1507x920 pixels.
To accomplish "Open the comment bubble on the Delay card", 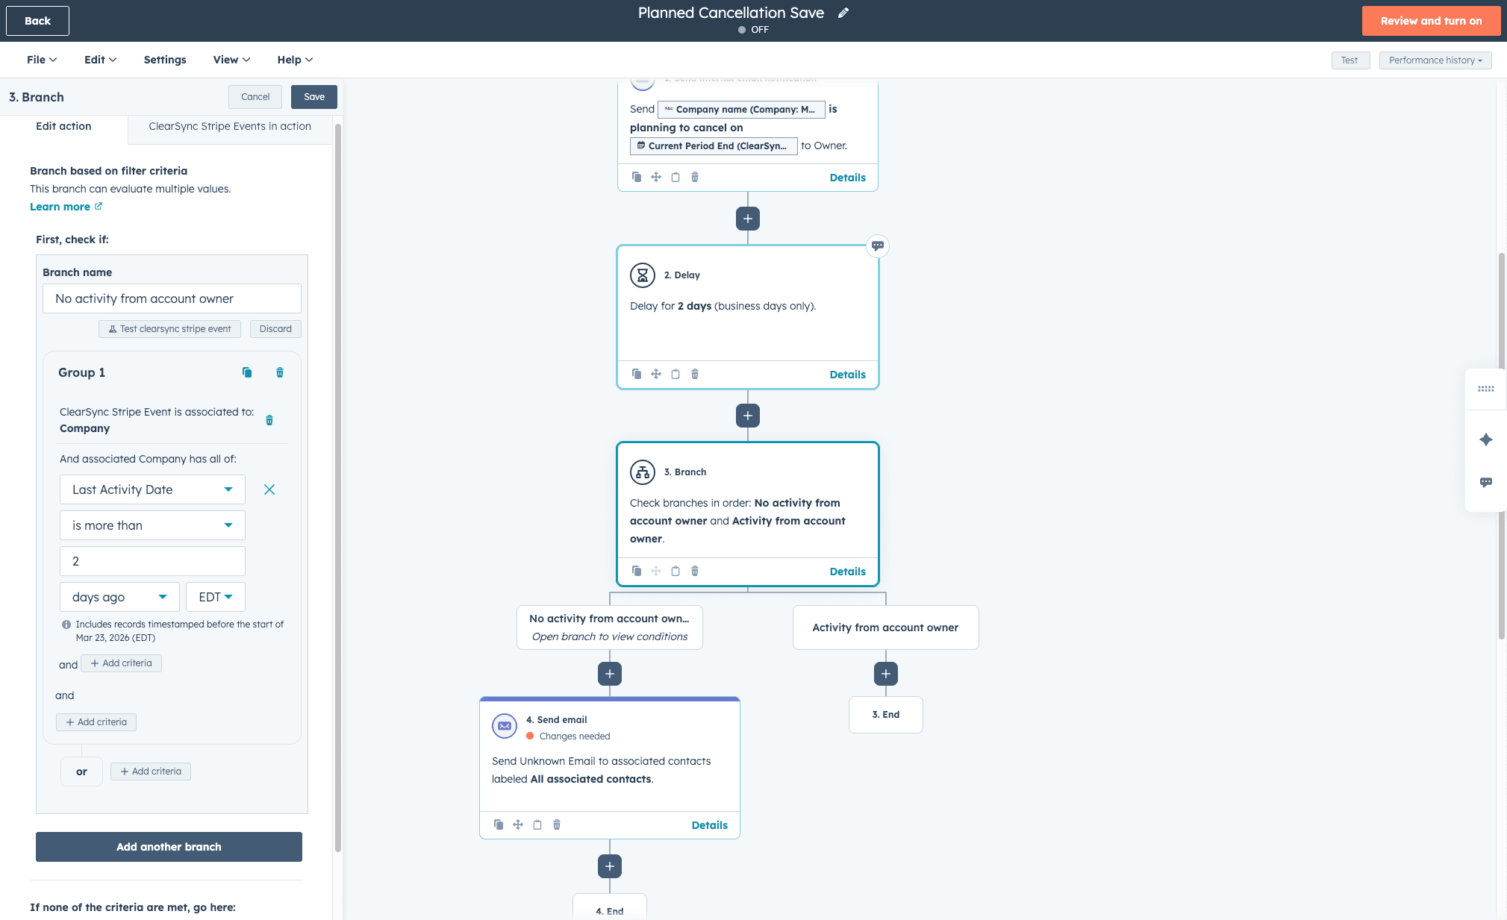I will 878,245.
